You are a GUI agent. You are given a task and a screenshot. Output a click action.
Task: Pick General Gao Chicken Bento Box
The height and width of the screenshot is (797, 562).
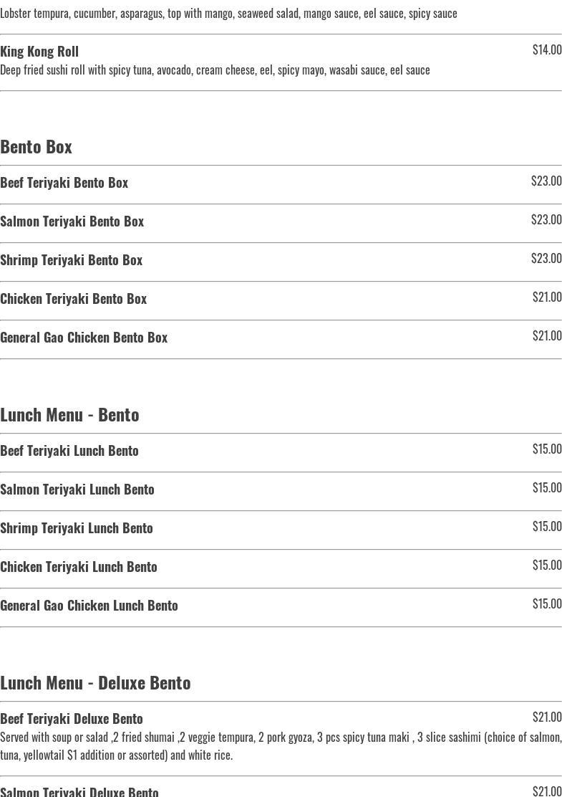pos(84,338)
